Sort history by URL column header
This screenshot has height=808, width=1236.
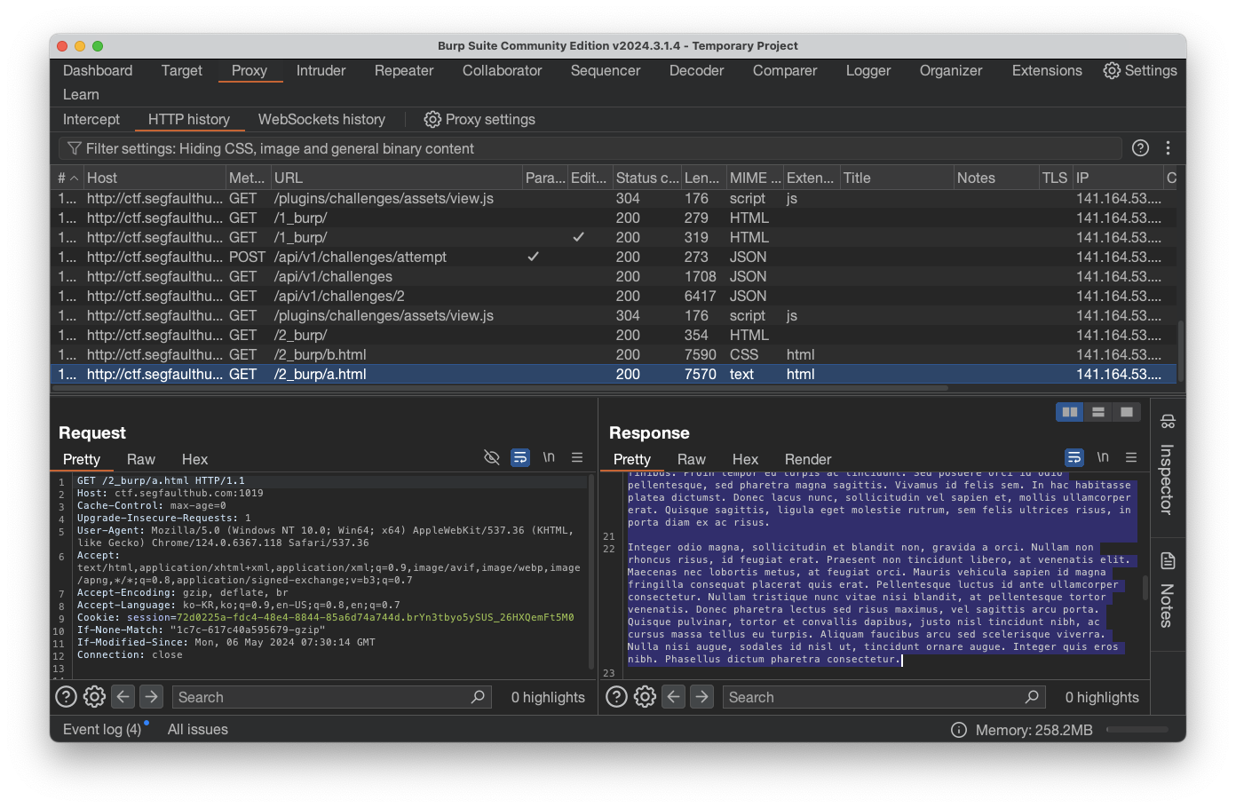click(x=396, y=178)
